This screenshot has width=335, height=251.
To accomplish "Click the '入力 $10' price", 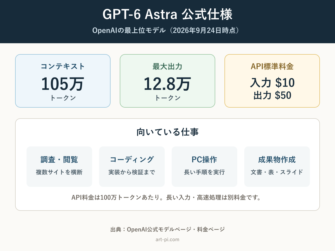I will pos(272,83).
